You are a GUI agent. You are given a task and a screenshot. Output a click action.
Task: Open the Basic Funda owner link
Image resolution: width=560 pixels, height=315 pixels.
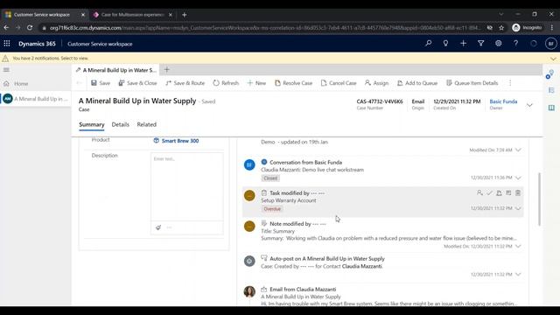(503, 101)
